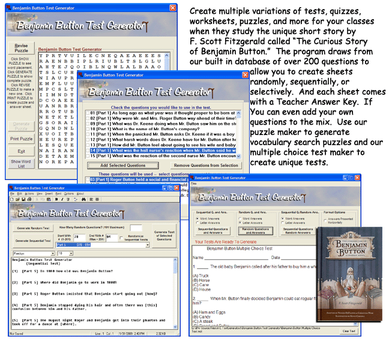Click the align left toolbar icon
This screenshot has width=389, height=342.
click(x=91, y=199)
